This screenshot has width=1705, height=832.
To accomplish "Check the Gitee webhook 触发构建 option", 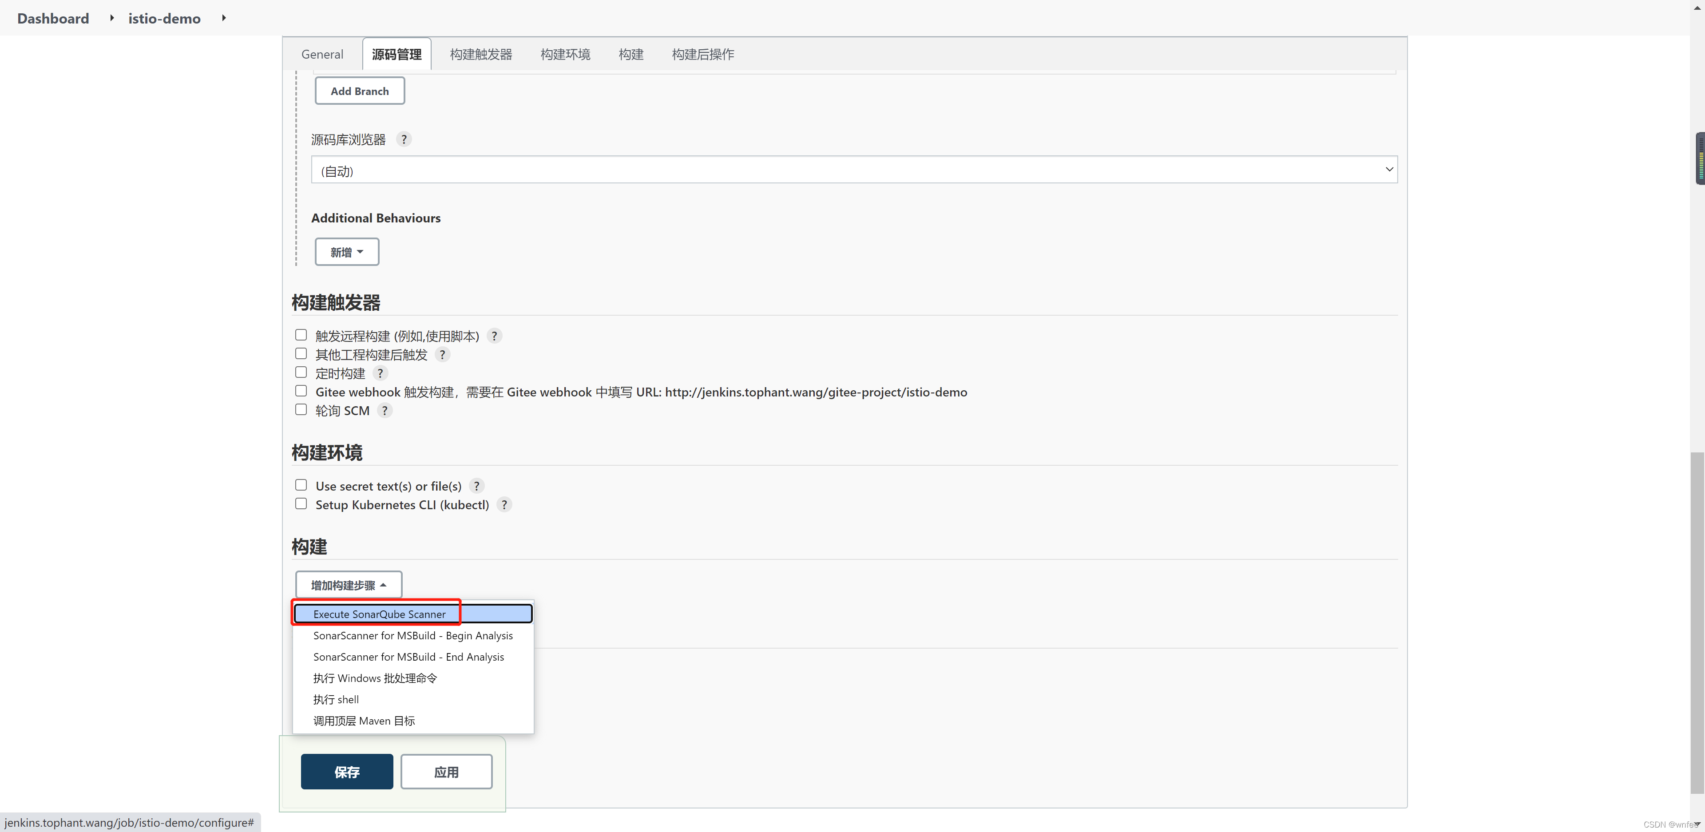I will 301,391.
